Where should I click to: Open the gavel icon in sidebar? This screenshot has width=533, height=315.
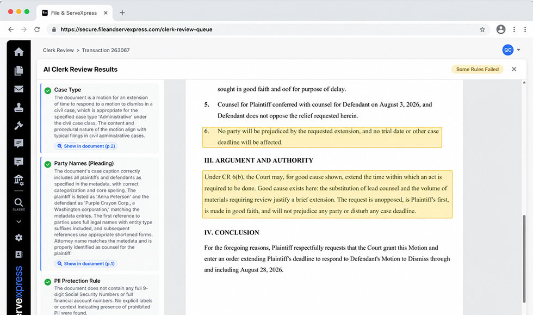(18, 125)
